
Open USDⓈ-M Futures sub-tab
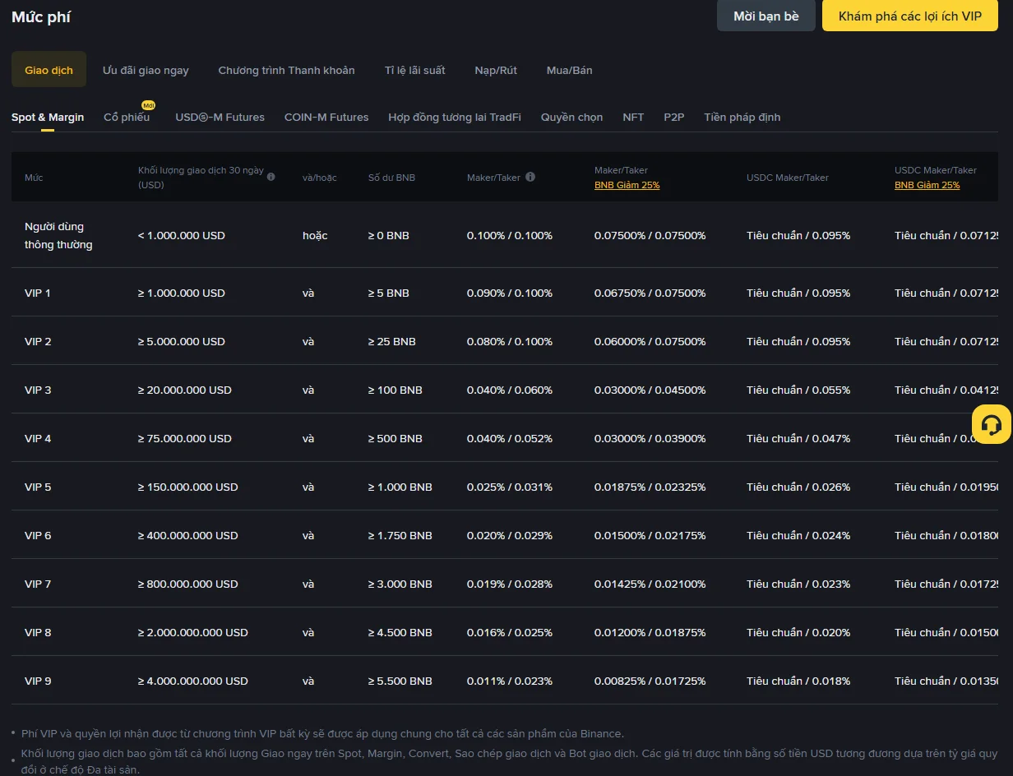[220, 117]
